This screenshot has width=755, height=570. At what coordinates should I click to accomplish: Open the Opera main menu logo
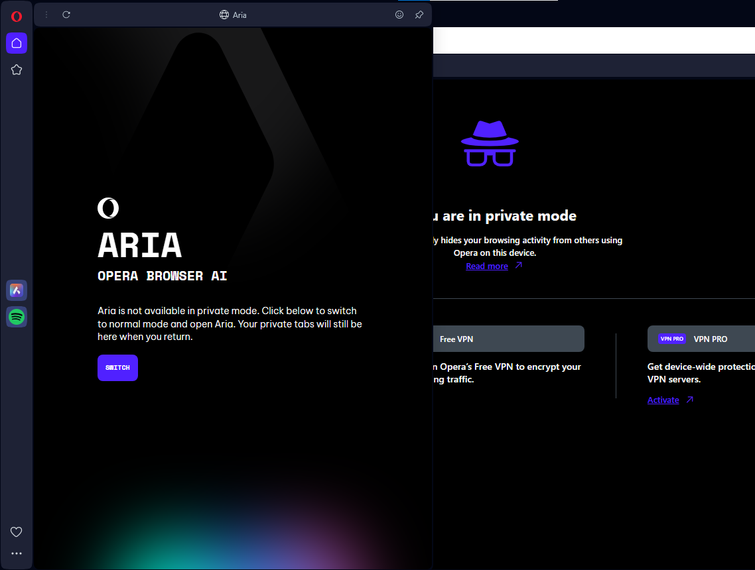[17, 17]
